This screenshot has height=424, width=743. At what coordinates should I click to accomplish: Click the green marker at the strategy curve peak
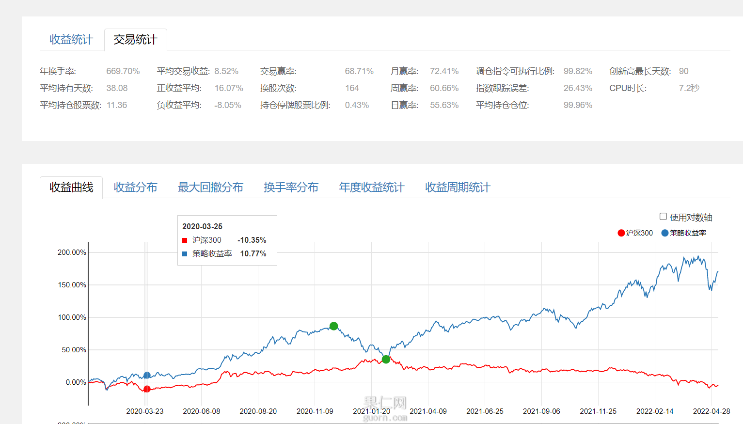(333, 326)
